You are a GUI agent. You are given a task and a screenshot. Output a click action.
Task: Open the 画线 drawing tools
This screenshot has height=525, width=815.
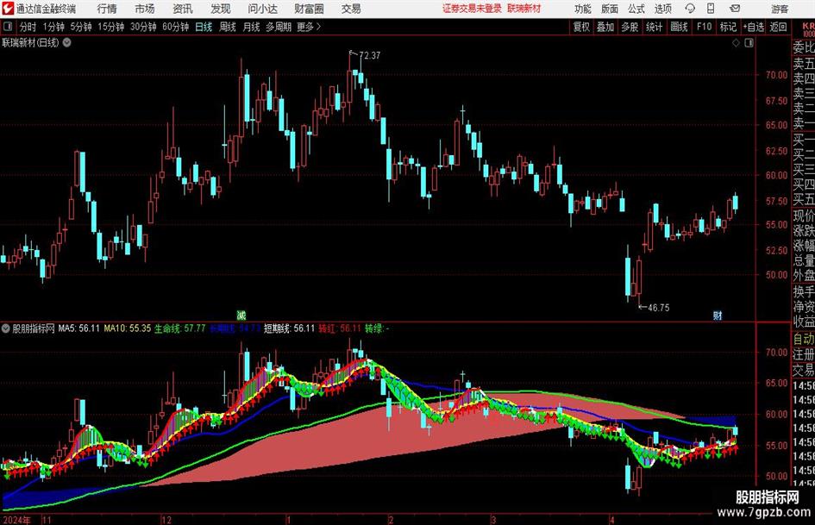[679, 27]
